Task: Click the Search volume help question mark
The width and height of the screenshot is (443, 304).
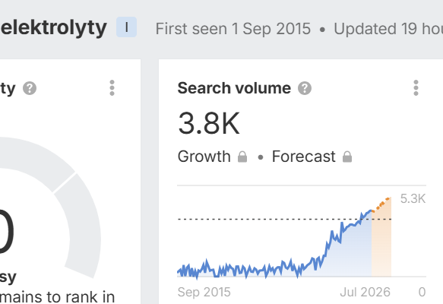Action: coord(305,88)
